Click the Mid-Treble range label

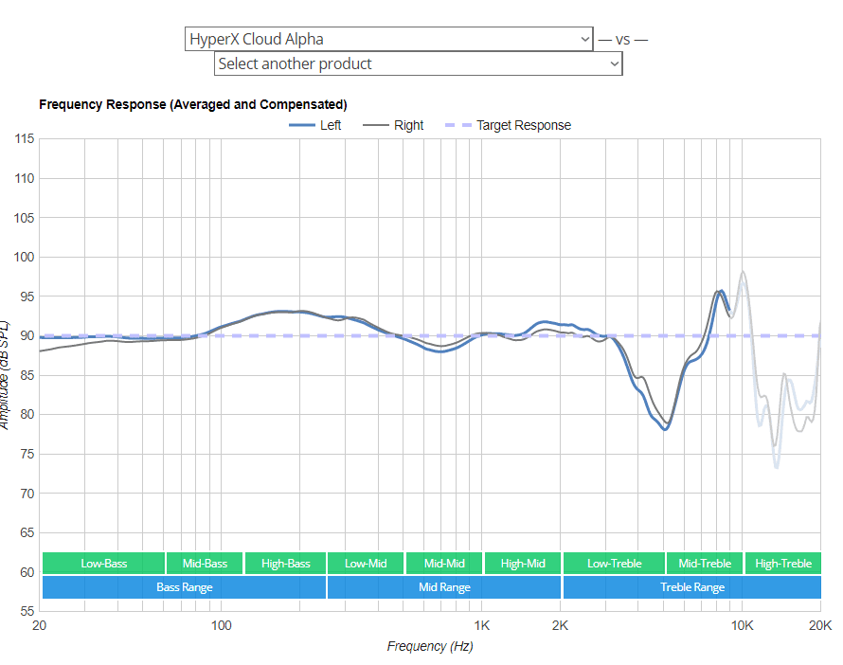pos(705,564)
